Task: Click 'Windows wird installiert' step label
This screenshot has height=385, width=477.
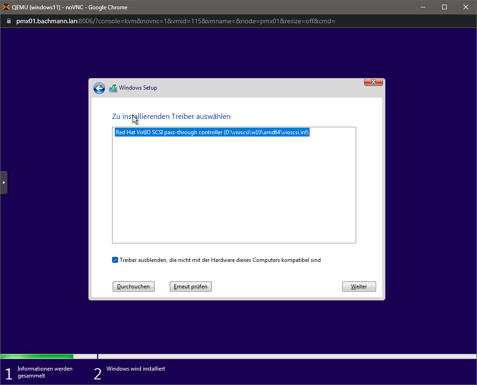Action: 136,369
